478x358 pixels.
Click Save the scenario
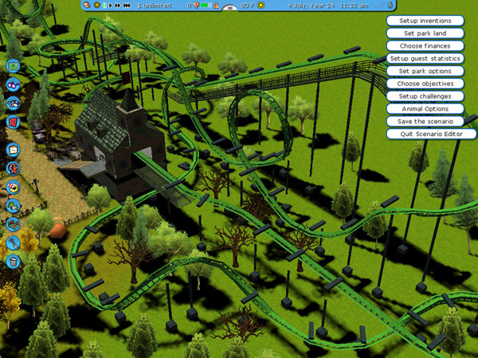coord(425,121)
